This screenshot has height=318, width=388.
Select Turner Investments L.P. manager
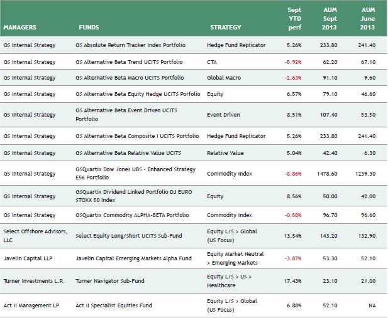tap(31, 282)
